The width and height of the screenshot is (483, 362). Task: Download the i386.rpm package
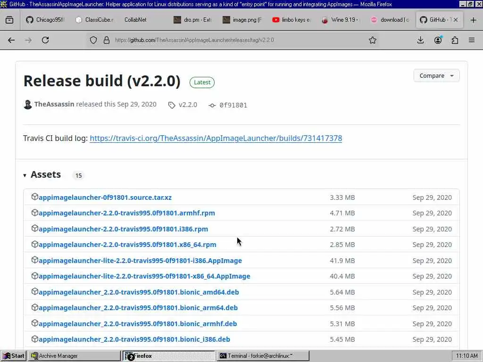[x=123, y=229]
